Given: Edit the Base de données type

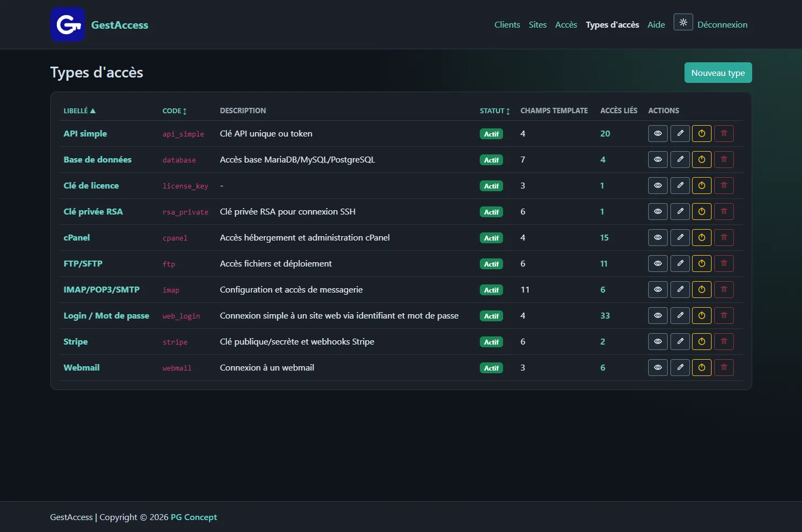Looking at the screenshot, I should tap(680, 159).
